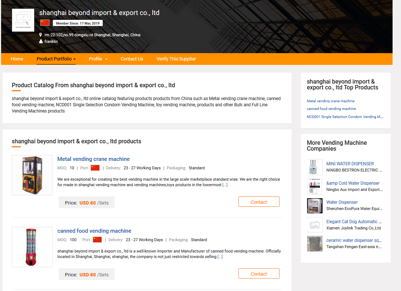Click the MINI WATER DISPENSER thumbnail
This screenshot has height=291, width=401.
[x=315, y=167]
